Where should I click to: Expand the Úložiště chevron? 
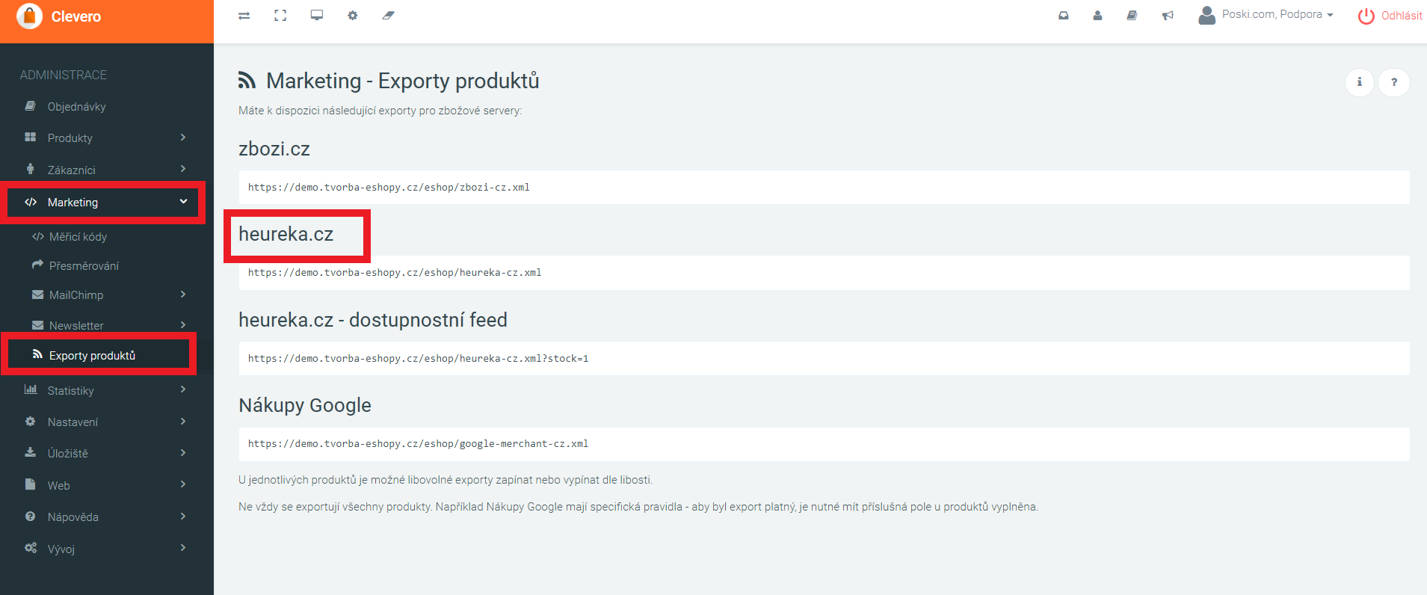[x=183, y=453]
